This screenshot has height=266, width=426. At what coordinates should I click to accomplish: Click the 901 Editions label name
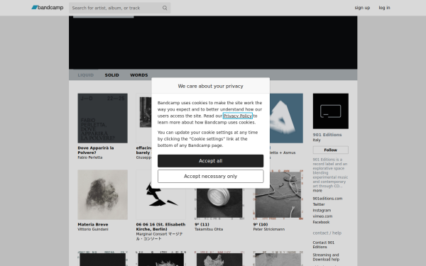[327, 135]
